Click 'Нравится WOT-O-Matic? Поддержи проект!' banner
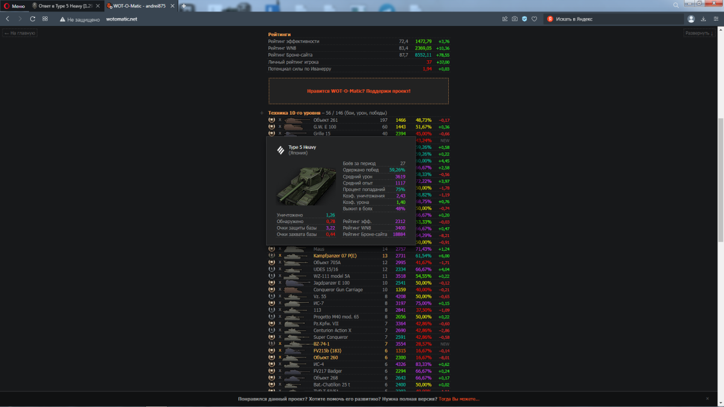The image size is (724, 407). [358, 90]
